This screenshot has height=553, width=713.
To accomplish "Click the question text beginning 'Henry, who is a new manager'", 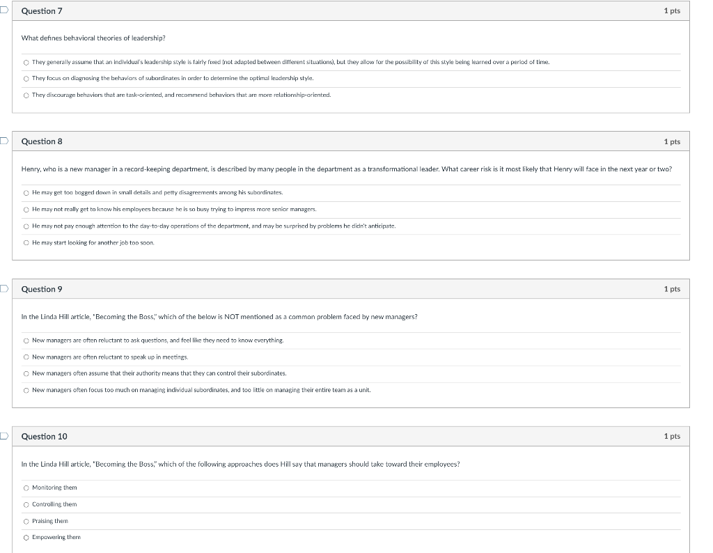I will coord(347,169).
